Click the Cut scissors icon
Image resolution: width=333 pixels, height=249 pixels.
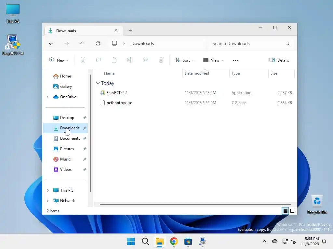pyautogui.click(x=83, y=60)
